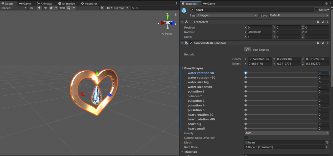The image size is (333, 156).
Task: Open the Static flags dropdown arrow
Action: pyautogui.click(x=328, y=10)
